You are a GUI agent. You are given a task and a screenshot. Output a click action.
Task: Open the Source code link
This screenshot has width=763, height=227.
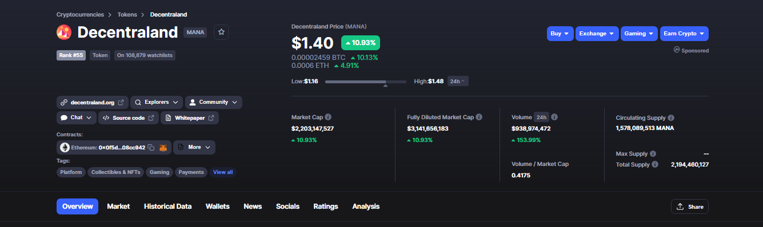pyautogui.click(x=128, y=117)
